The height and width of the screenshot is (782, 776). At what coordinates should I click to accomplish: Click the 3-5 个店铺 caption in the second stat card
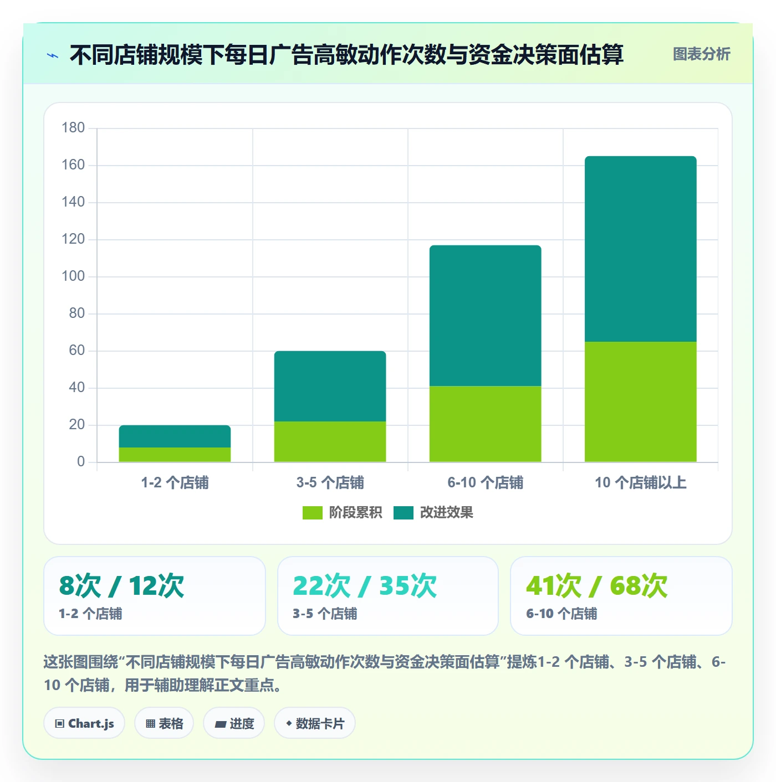coord(325,614)
